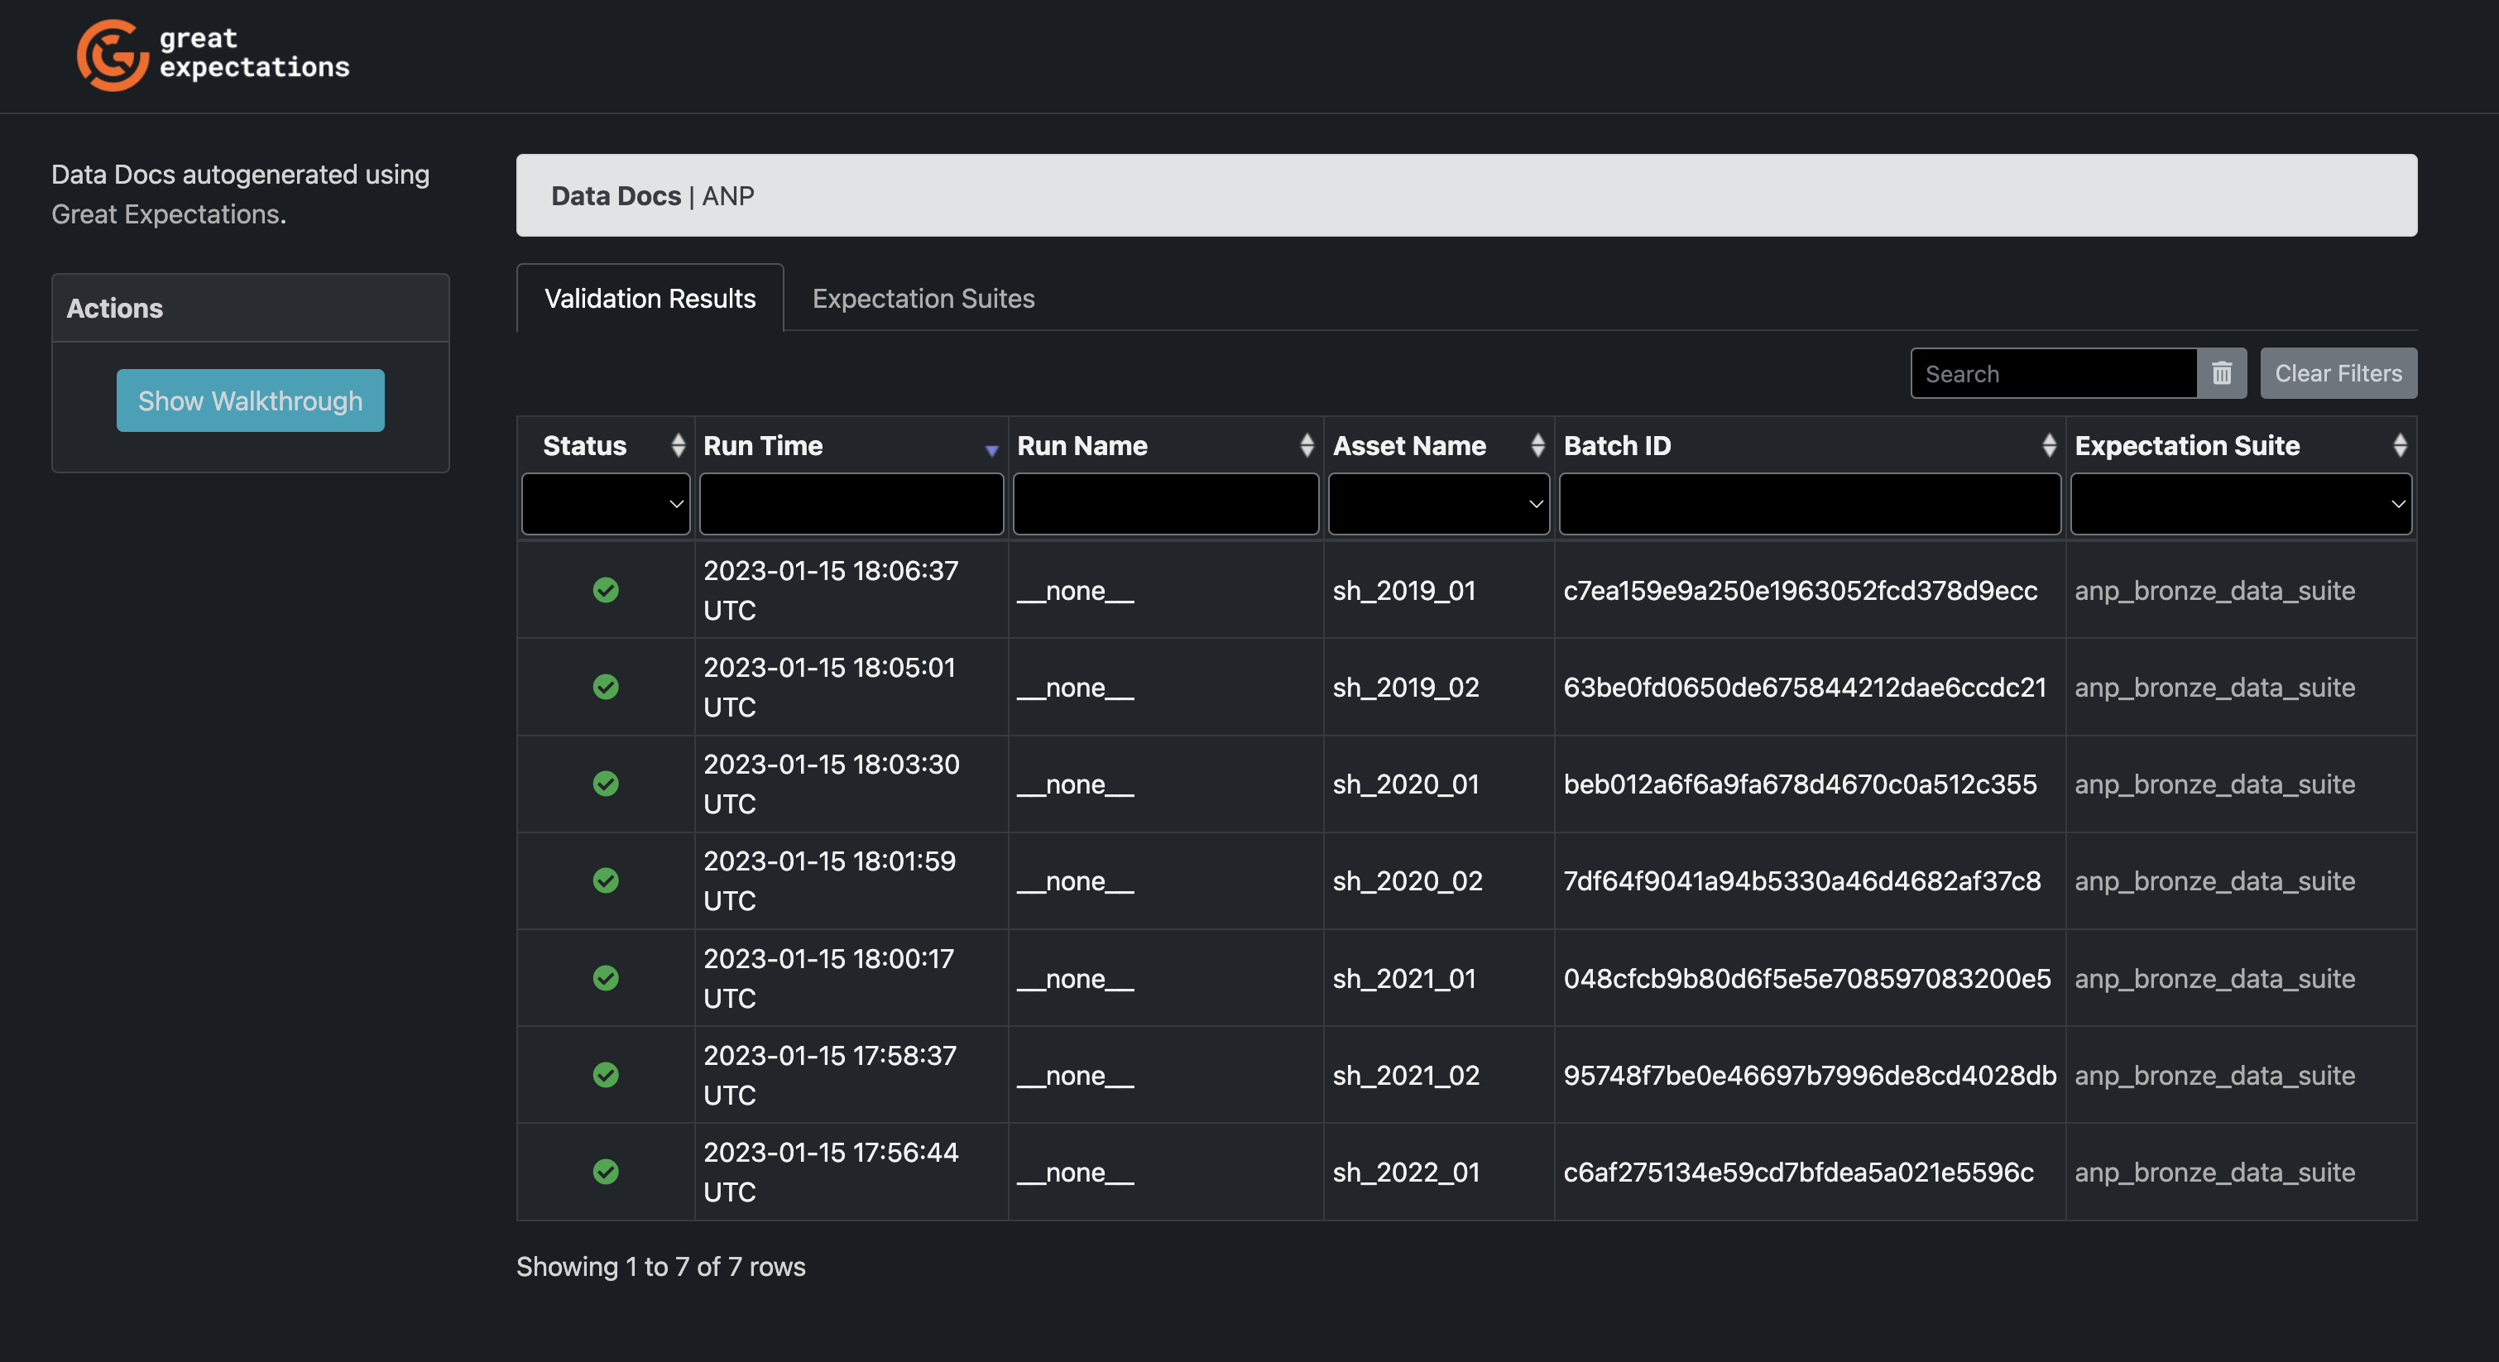Click success checkmark for sh_2020_02 row
Image resolution: width=2499 pixels, height=1362 pixels.
click(x=606, y=880)
